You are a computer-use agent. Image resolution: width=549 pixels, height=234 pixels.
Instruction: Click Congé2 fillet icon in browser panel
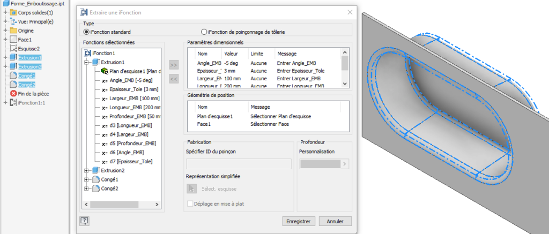13,85
